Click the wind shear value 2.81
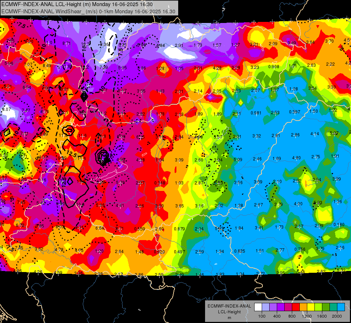Image resolution: width=351 pixels, height=323 pixels. [276, 135]
